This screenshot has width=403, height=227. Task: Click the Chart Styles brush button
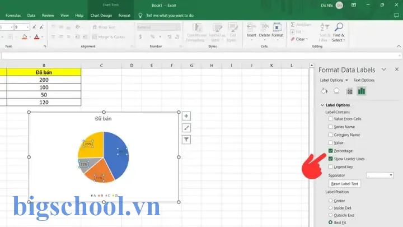click(186, 128)
